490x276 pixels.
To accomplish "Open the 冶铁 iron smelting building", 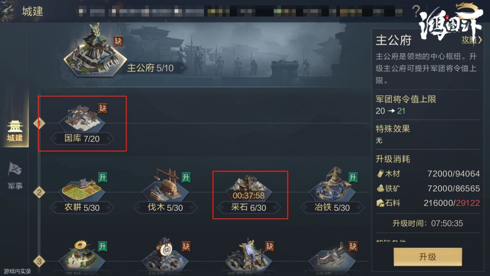I will point(332,186).
